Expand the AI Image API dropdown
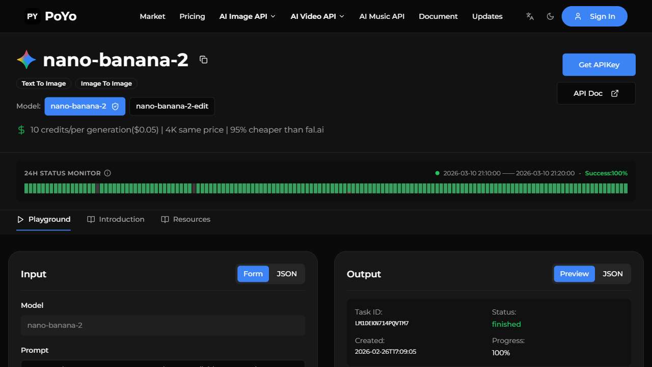Image resolution: width=652 pixels, height=367 pixels. pyautogui.click(x=247, y=16)
